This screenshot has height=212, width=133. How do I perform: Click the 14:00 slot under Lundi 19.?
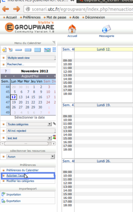pyautogui.click(x=104, y=135)
